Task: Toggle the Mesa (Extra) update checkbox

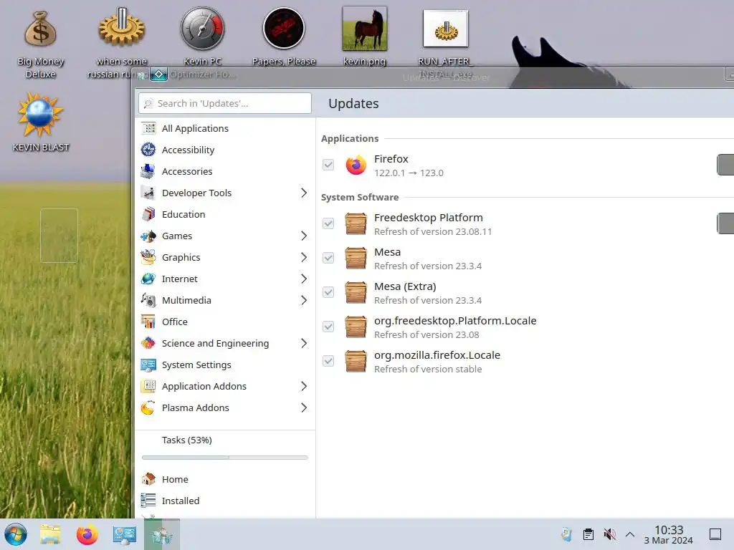Action: (x=328, y=292)
